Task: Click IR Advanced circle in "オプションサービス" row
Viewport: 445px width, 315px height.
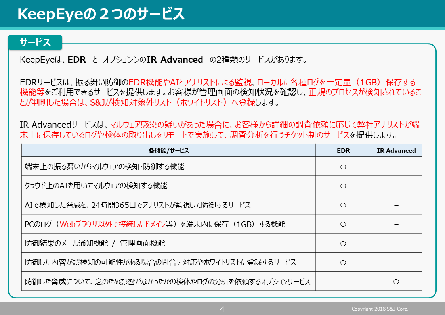Action: pos(397,282)
